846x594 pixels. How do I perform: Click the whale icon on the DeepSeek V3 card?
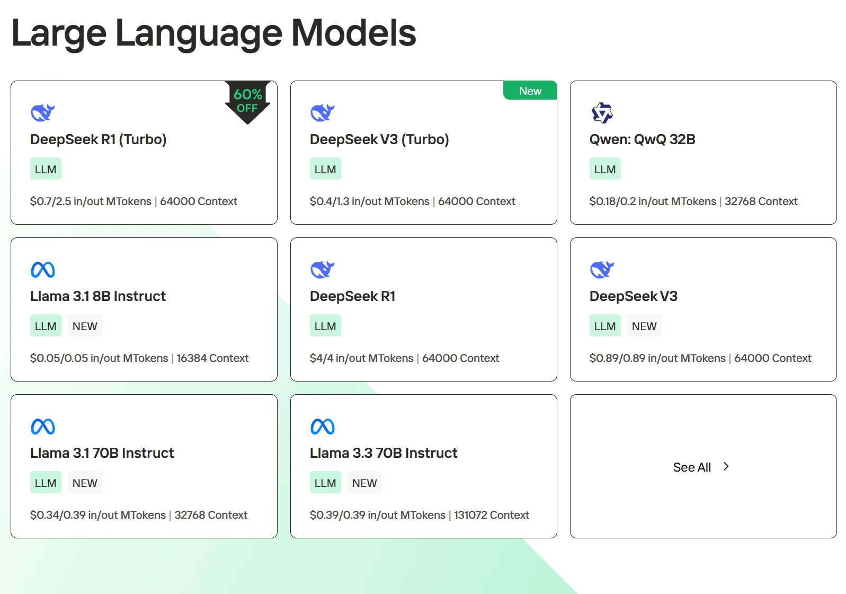tap(602, 269)
